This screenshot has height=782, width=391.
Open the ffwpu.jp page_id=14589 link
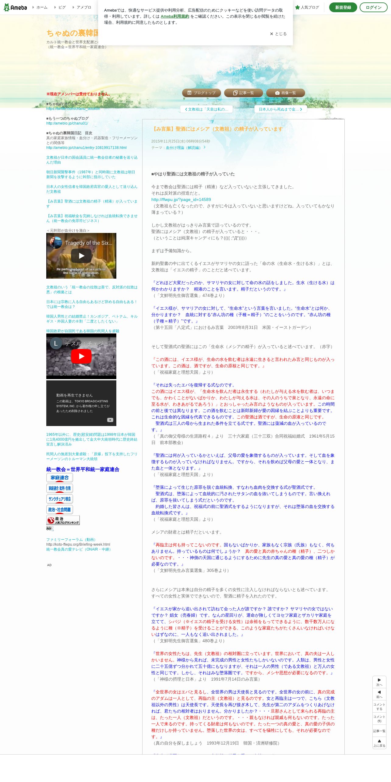pyautogui.click(x=181, y=199)
